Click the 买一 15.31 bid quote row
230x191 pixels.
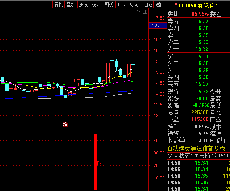198,56
